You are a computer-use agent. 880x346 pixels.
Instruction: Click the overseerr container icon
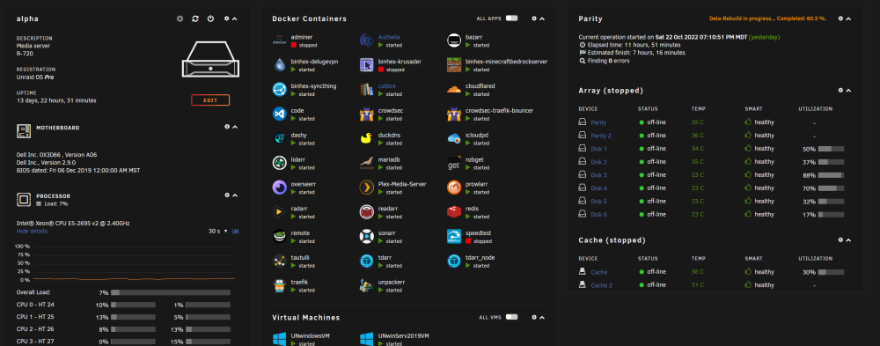(x=280, y=187)
